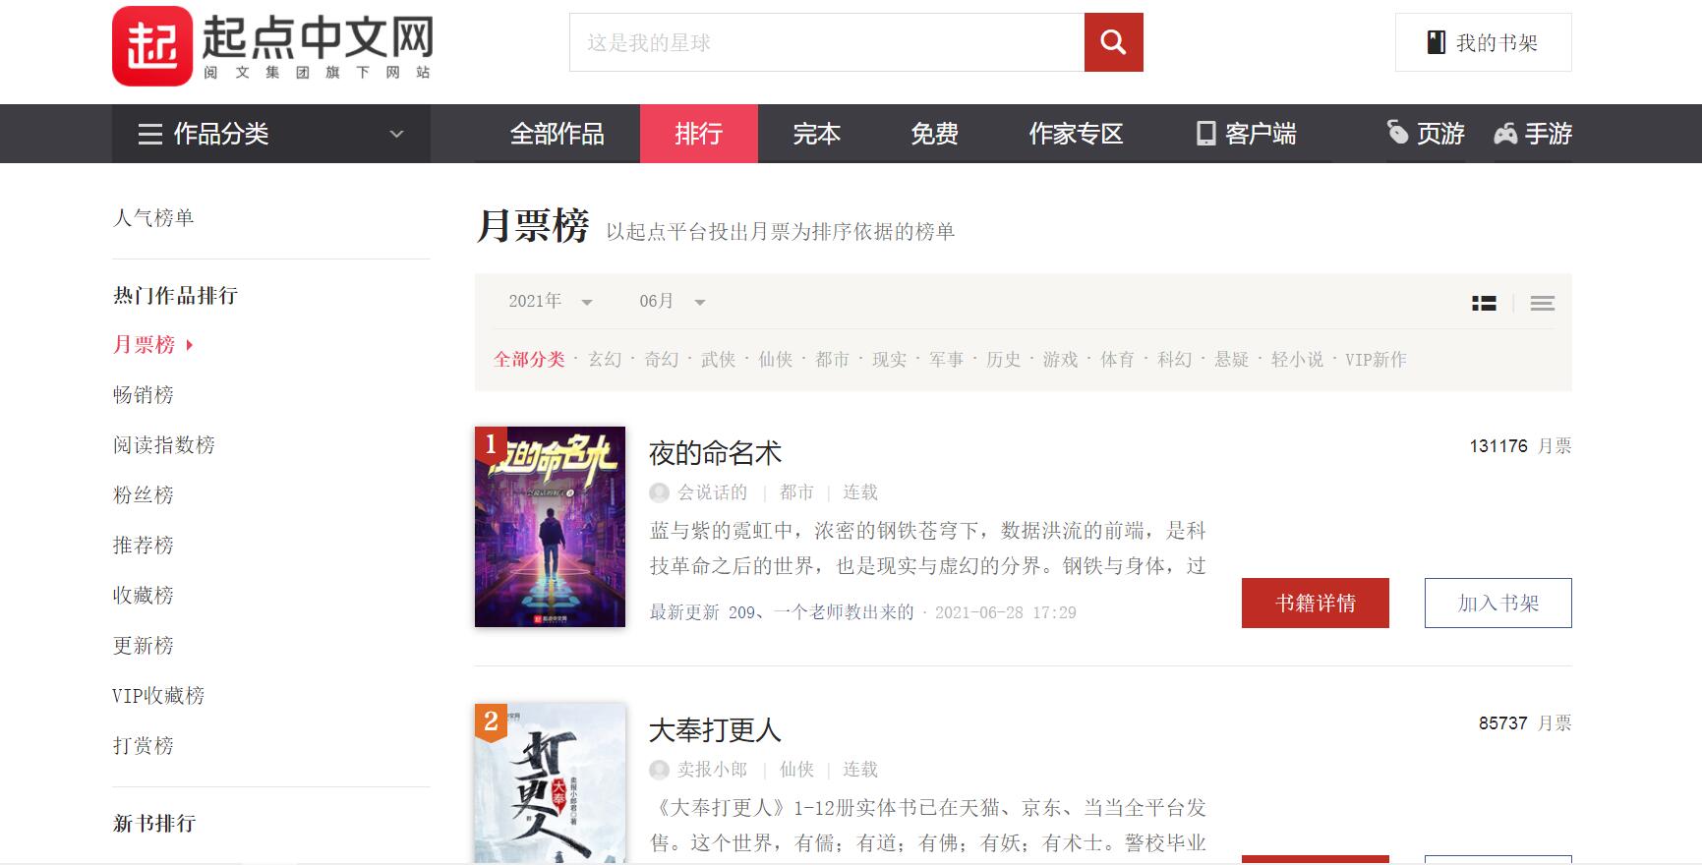1702x865 pixels.
Task: Open 畅销榜 in the sidebar
Action: (144, 395)
